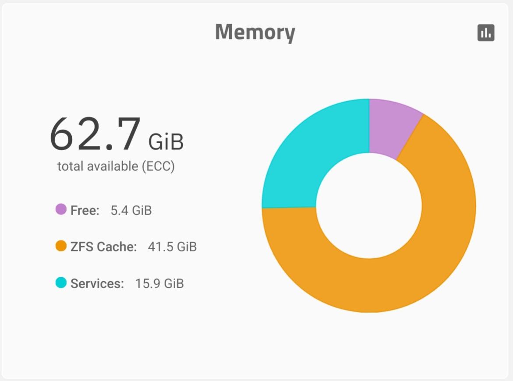
Task: Click the teal Services legend dot
Action: [x=61, y=283]
